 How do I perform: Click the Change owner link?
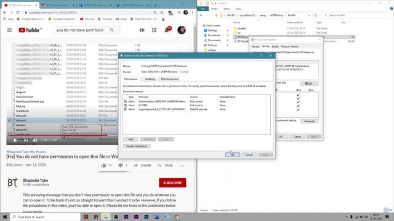pos(184,72)
